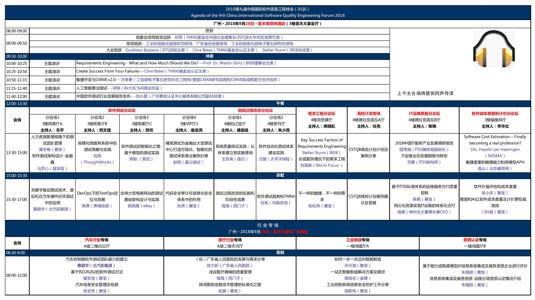Select the 09:00-12:00 time cell
This screenshot has width=535, height=300.
click(17, 276)
